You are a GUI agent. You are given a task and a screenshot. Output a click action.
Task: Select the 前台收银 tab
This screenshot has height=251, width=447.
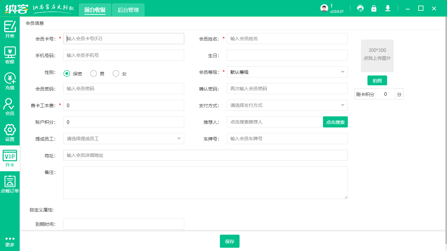[95, 10]
